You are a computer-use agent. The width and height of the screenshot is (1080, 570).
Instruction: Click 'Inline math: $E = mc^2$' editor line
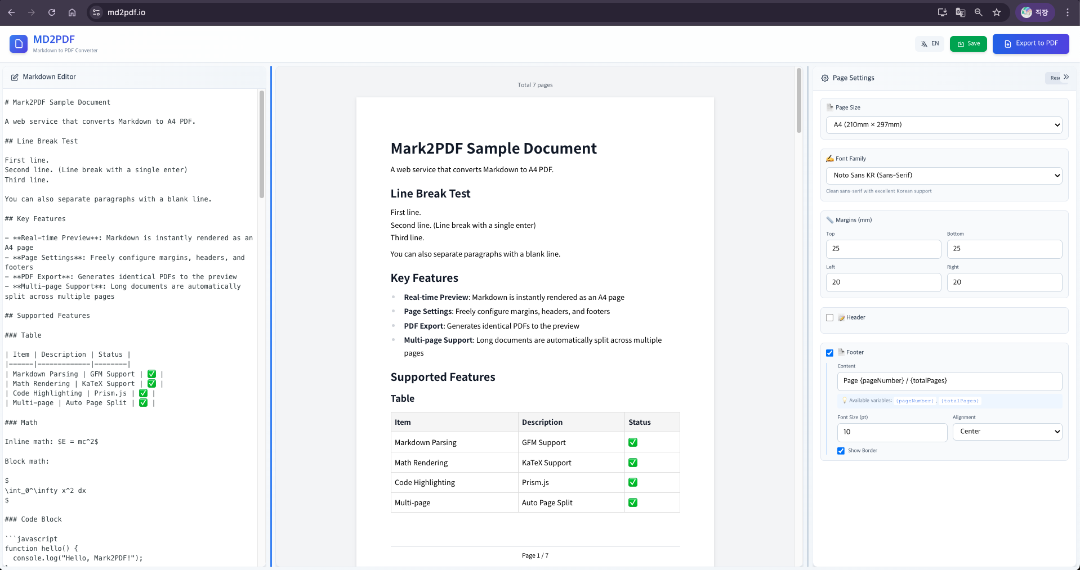(51, 442)
